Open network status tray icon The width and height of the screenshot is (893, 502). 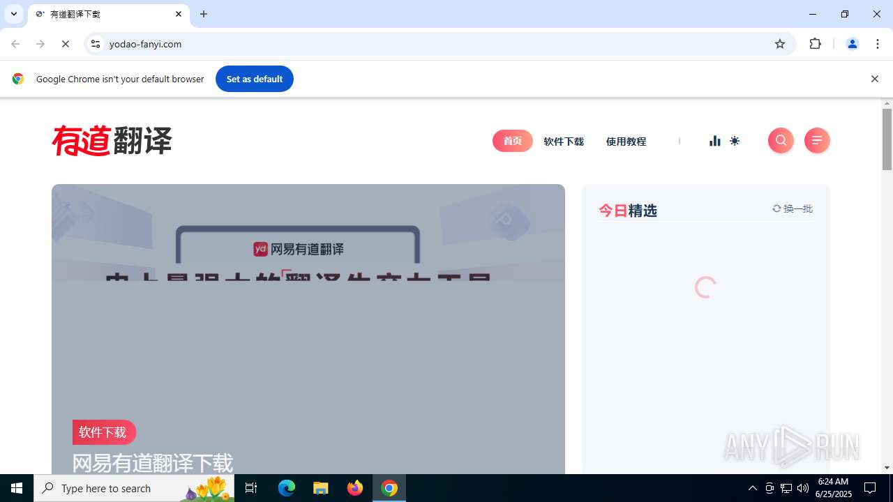(786, 488)
